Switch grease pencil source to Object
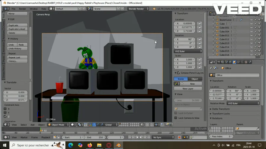The height and width of the screenshot is (149, 266). click(x=195, y=79)
